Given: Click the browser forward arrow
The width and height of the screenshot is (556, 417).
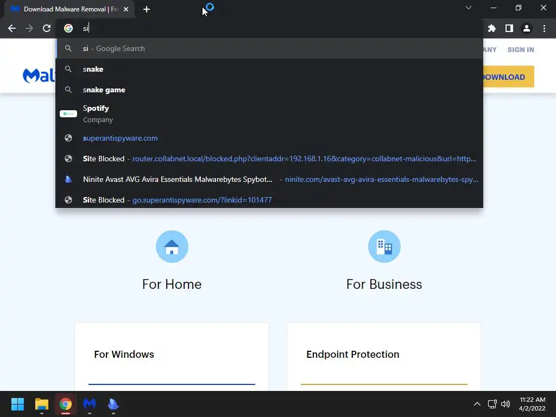Looking at the screenshot, I should pos(29,28).
